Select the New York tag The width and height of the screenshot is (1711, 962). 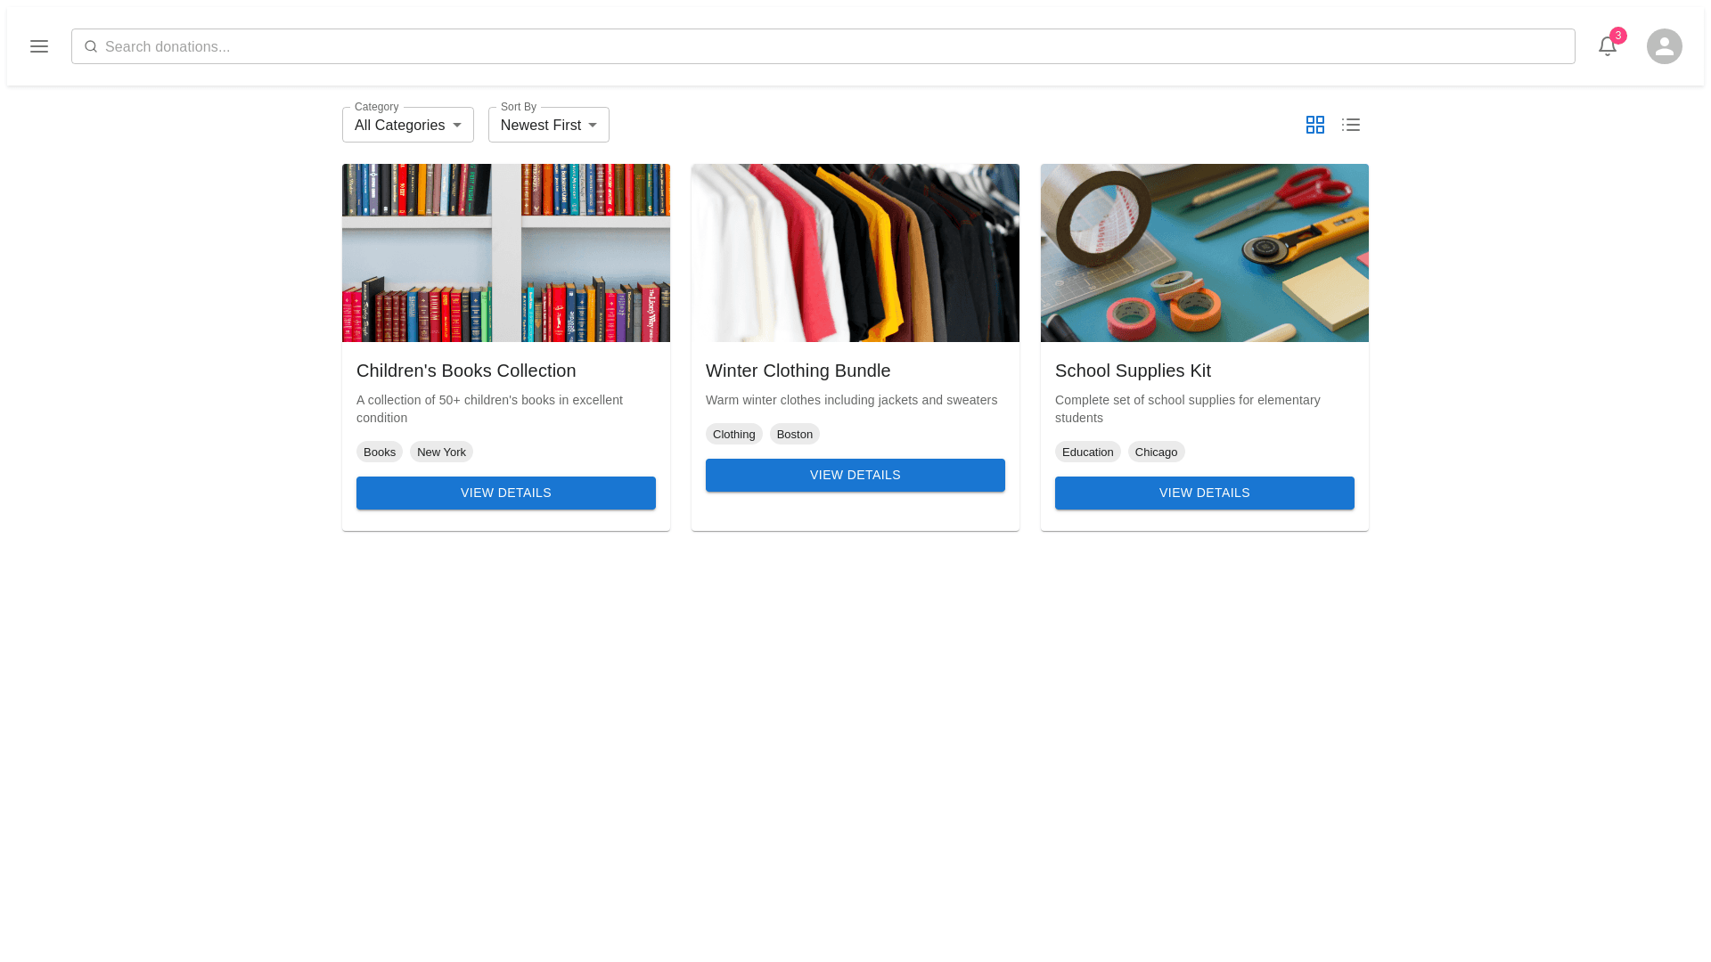point(441,452)
